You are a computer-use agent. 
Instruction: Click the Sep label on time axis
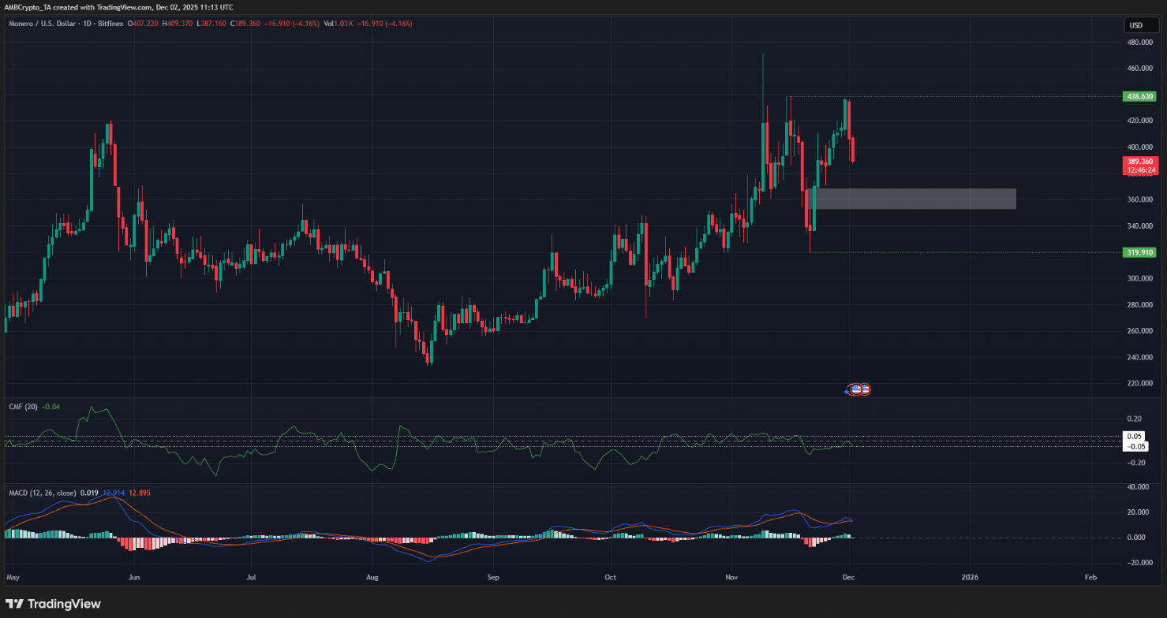click(x=492, y=577)
